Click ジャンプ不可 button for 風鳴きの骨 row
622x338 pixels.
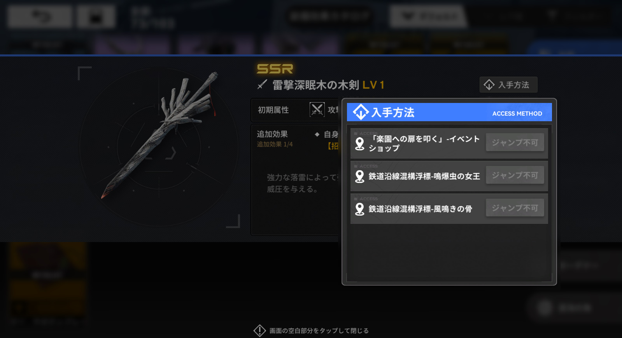coord(515,208)
